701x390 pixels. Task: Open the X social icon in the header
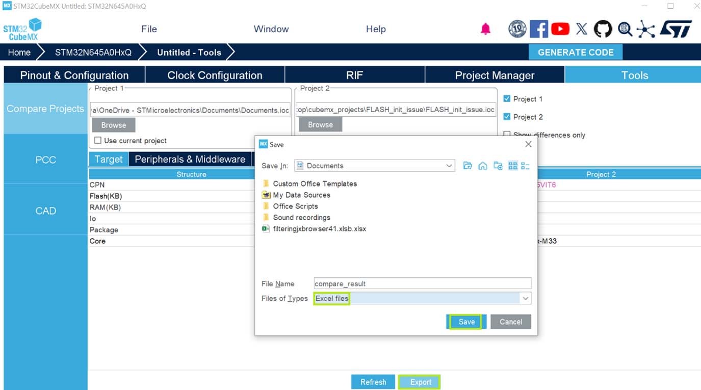(582, 29)
